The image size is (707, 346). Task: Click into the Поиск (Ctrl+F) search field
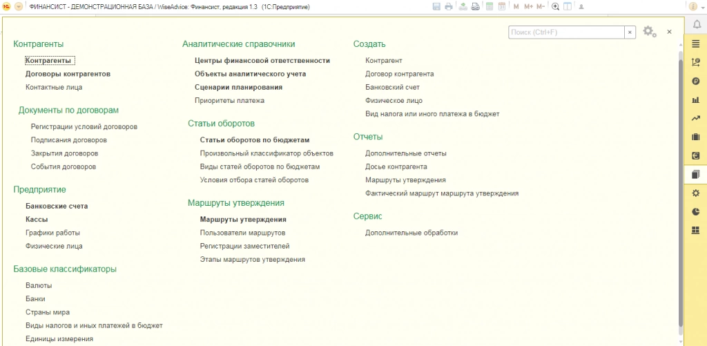[x=566, y=32]
